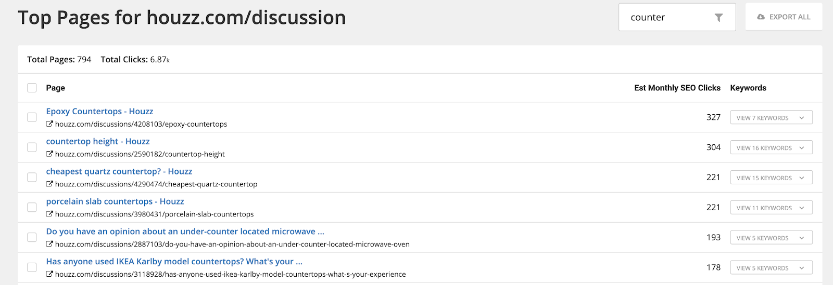Select the porcelain slab countertops row checkbox
Image resolution: width=833 pixels, height=285 pixels.
[x=32, y=208]
